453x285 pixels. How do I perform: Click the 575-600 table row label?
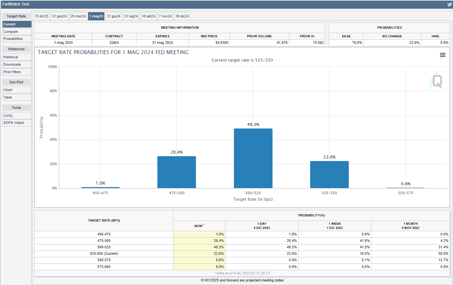pos(104,267)
